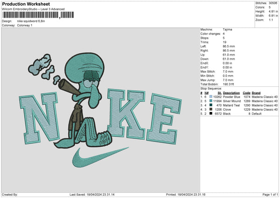
Task: Click the Height value 4.81 in
Action: point(273,11)
